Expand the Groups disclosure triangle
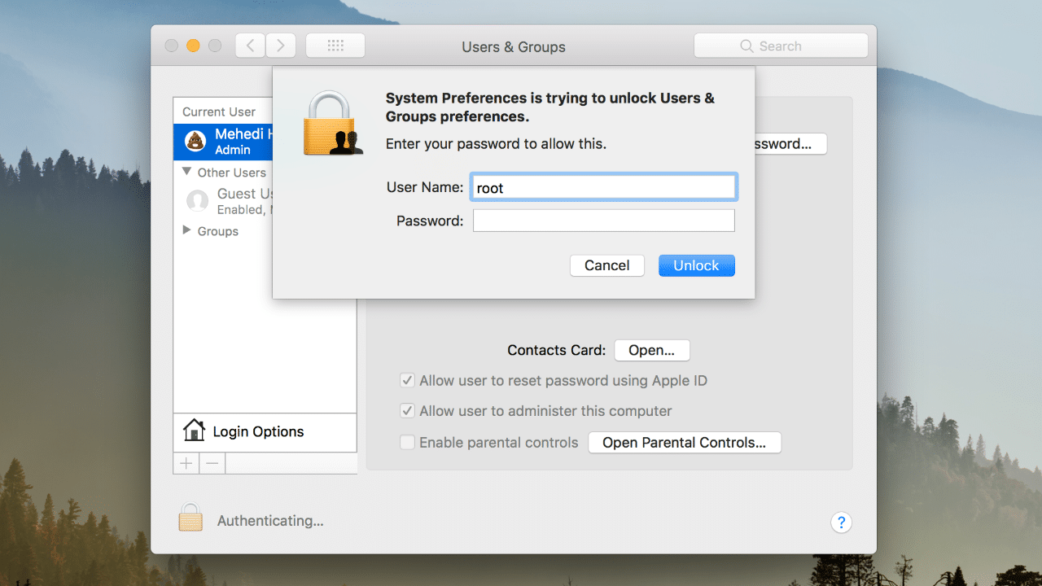1042x586 pixels. tap(187, 231)
